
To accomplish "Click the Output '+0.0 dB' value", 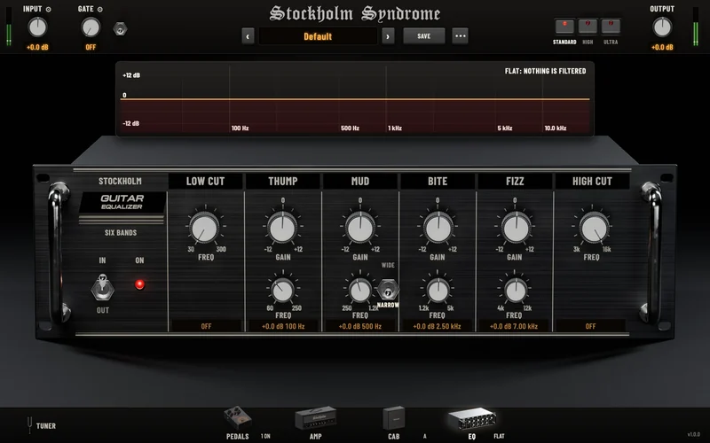I will pyautogui.click(x=662, y=47).
